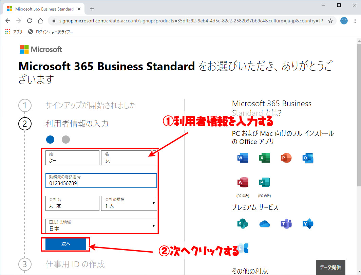Viewport: 361px width, 275px height.
Task: Click the scrollbar down arrow
Action: 359,272
